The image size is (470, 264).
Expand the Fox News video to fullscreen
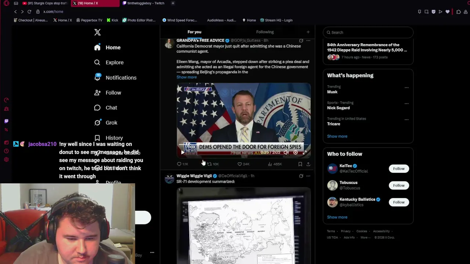304,153
